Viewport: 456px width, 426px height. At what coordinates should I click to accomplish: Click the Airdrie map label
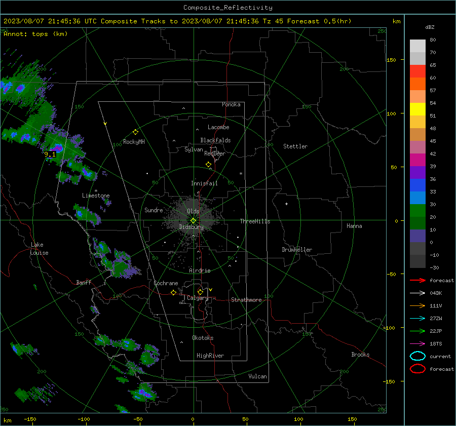coord(200,270)
